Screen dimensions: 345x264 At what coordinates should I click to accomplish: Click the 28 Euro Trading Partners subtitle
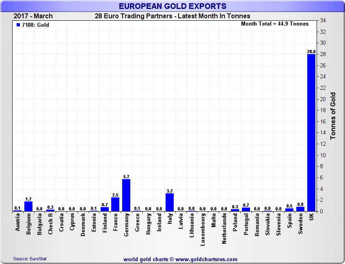point(172,16)
